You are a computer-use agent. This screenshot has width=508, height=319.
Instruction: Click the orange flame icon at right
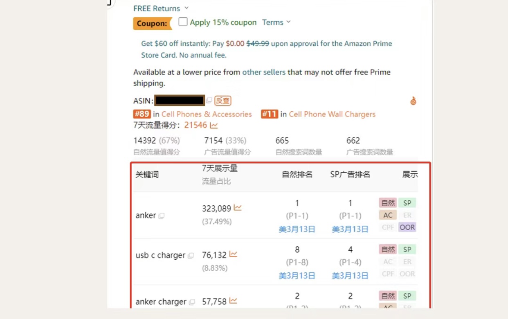[x=413, y=101]
